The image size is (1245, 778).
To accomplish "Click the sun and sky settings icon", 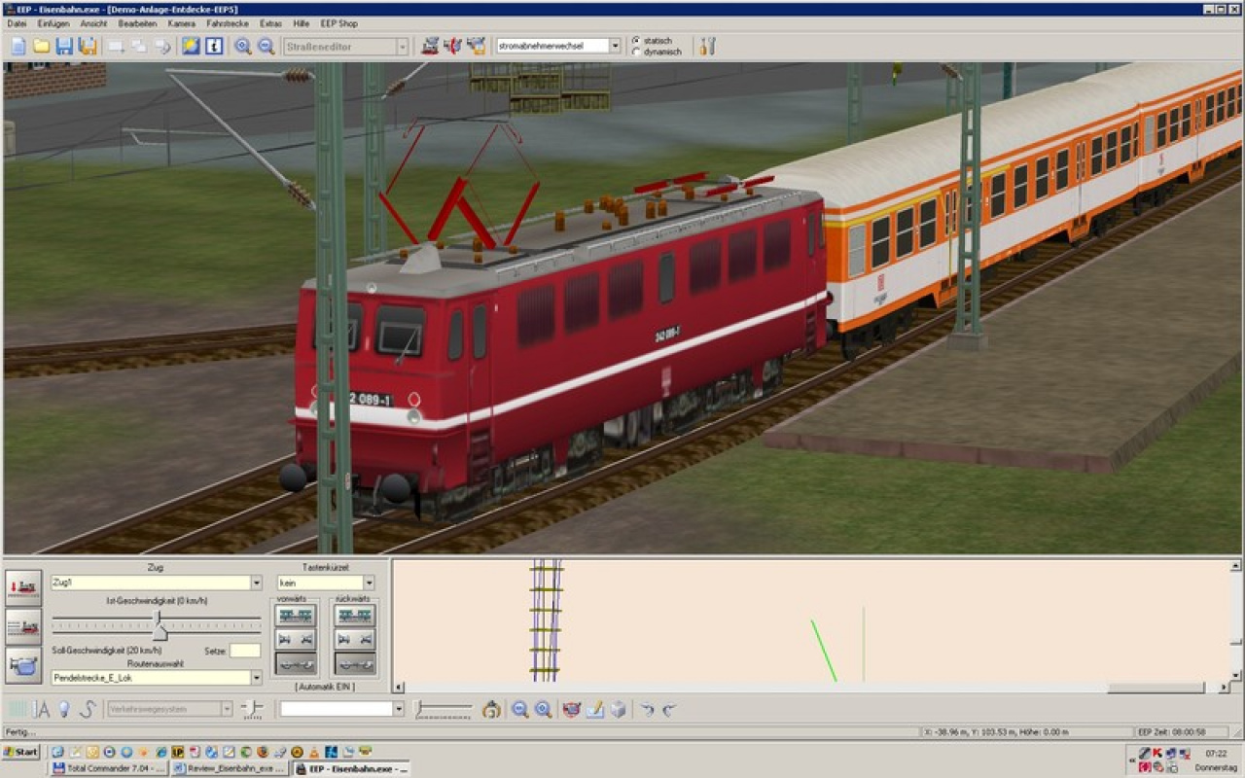I will 191,46.
